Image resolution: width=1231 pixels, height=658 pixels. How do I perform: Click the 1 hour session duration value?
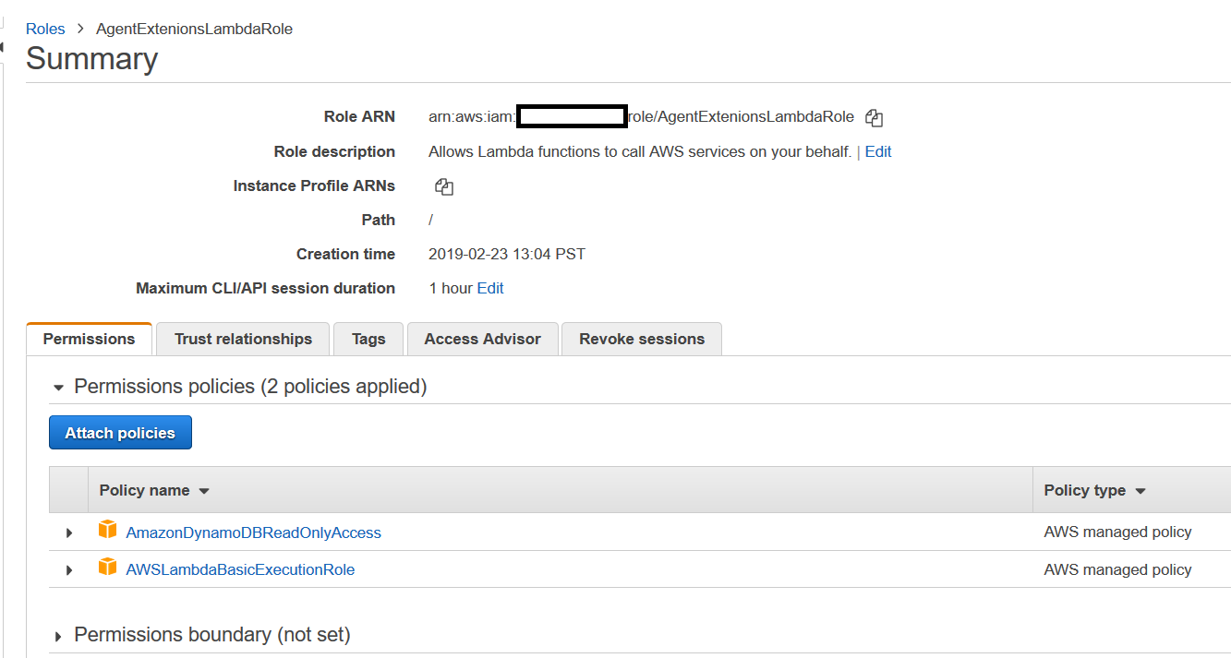[x=451, y=288]
